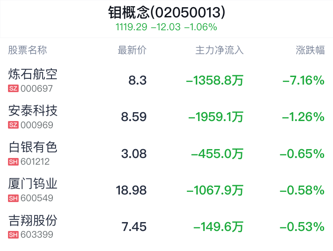Image resolution: width=333 pixels, height=251 pixels.
Task: Click the -1959.1万 net inflow value
Action: tap(216, 117)
